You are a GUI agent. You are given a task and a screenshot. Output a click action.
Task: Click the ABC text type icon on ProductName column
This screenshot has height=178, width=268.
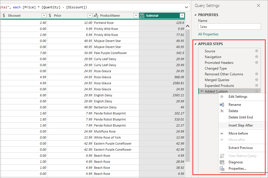(96, 16)
